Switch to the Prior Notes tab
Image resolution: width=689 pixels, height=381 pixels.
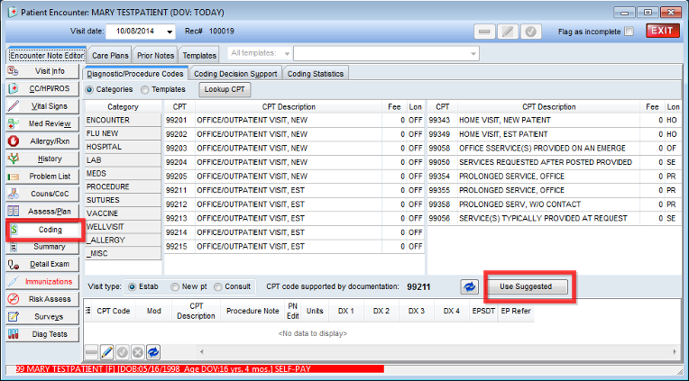[x=155, y=56]
